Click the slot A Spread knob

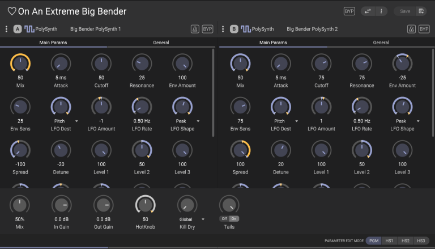pos(20,150)
